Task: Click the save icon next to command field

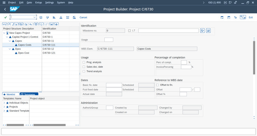Action: pos(41,17)
